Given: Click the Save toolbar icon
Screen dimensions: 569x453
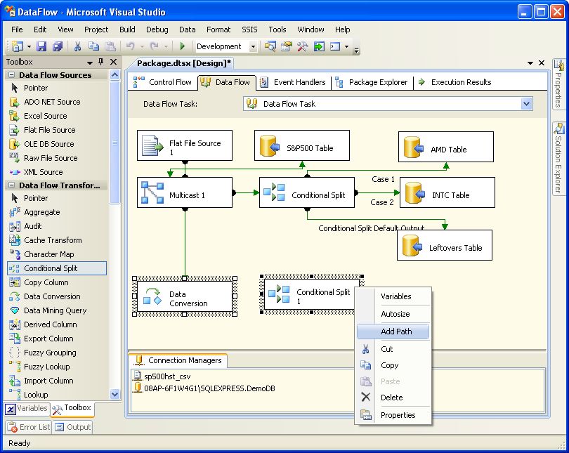Looking at the screenshot, I should coord(41,46).
